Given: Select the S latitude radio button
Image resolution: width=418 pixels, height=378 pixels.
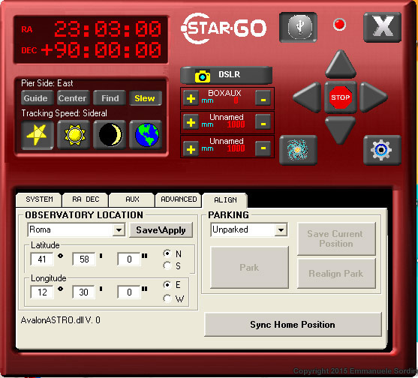Looking at the screenshot, I should [x=167, y=265].
